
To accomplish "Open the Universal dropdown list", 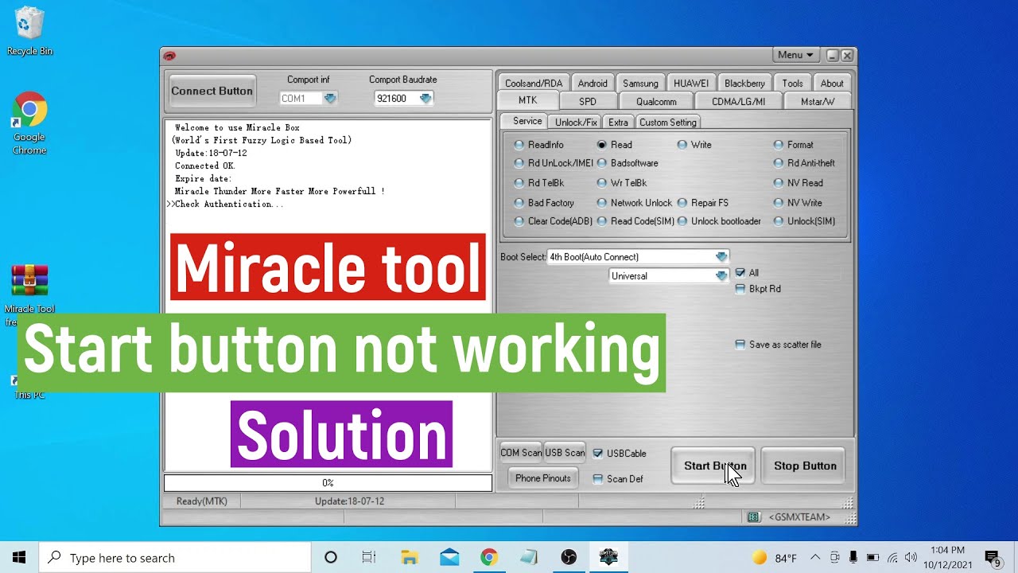I will point(721,276).
